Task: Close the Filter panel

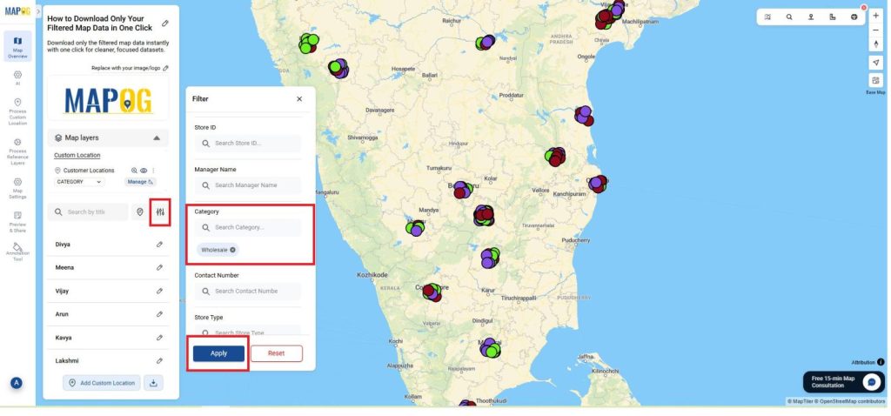Action: tap(299, 99)
